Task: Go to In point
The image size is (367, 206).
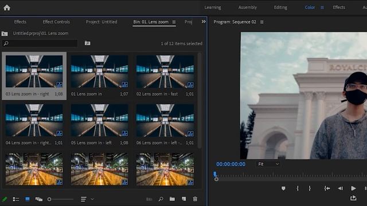Action: 327,188
